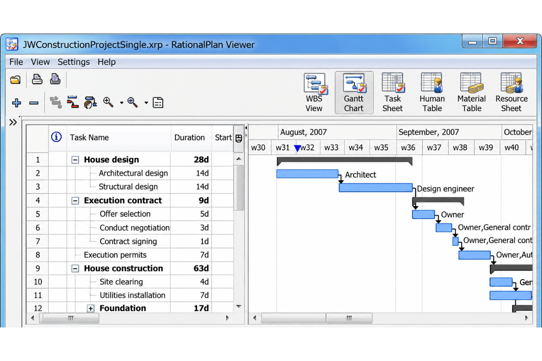542x361 pixels.
Task: Collapse the Execution contract group
Action: coord(75,201)
